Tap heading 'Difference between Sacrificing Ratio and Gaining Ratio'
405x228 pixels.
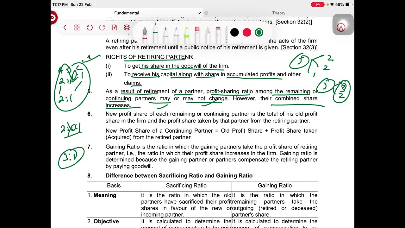pos(179,176)
